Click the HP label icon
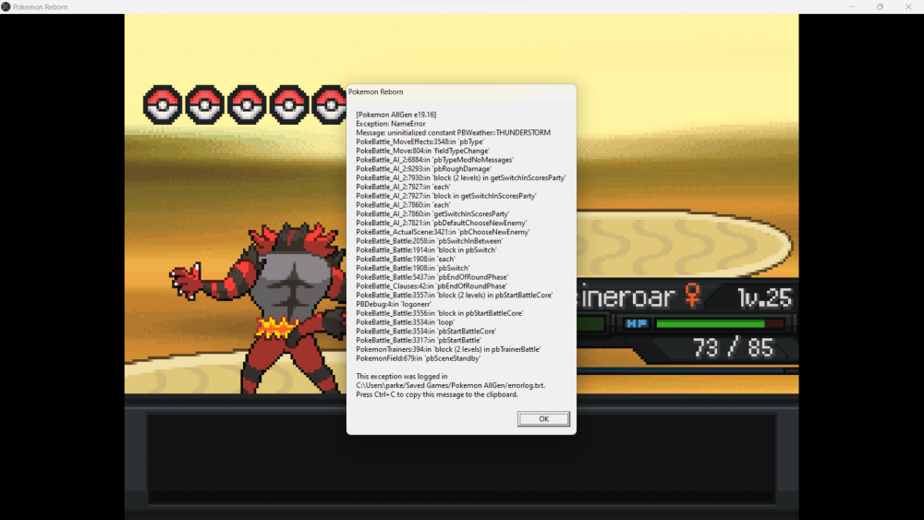 pyautogui.click(x=636, y=323)
